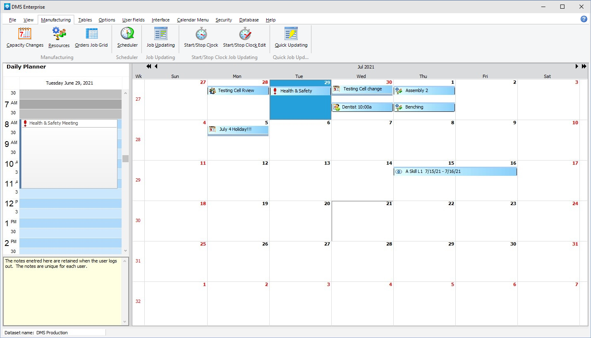Click the Thu column header
Viewport: 591px width, 338px height.
coord(423,76)
